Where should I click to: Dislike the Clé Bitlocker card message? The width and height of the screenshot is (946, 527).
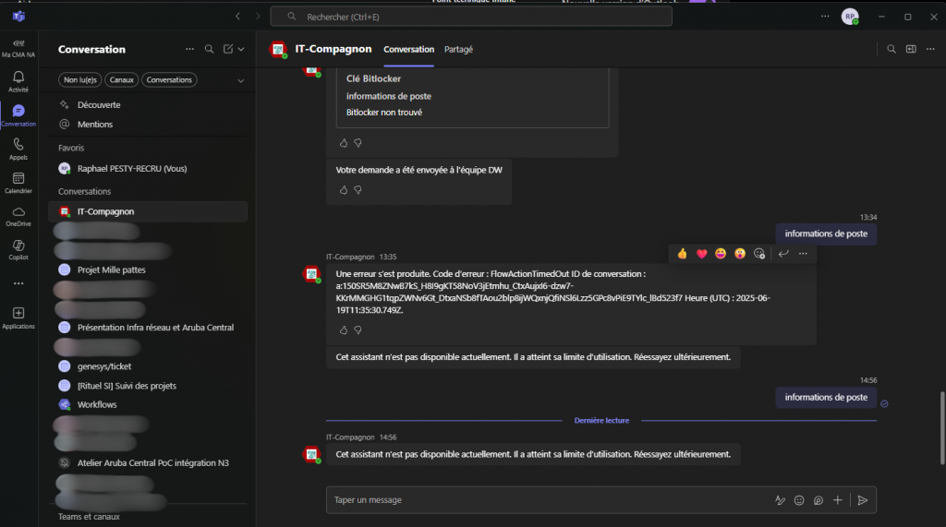click(358, 143)
